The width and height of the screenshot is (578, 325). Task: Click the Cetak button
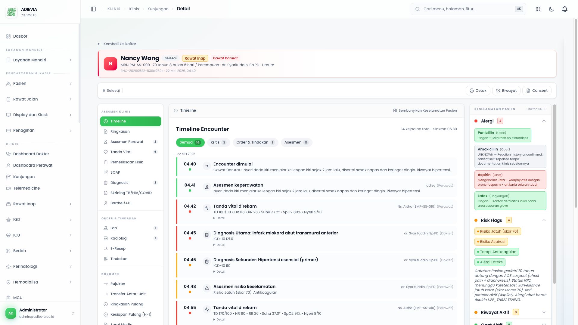coord(478,91)
